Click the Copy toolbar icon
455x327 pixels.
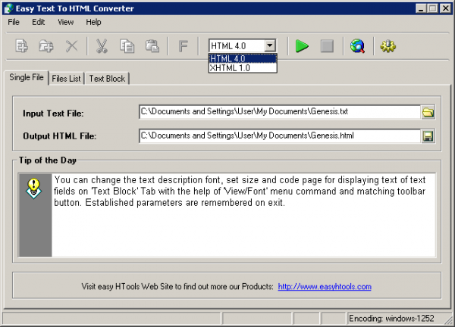[127, 46]
